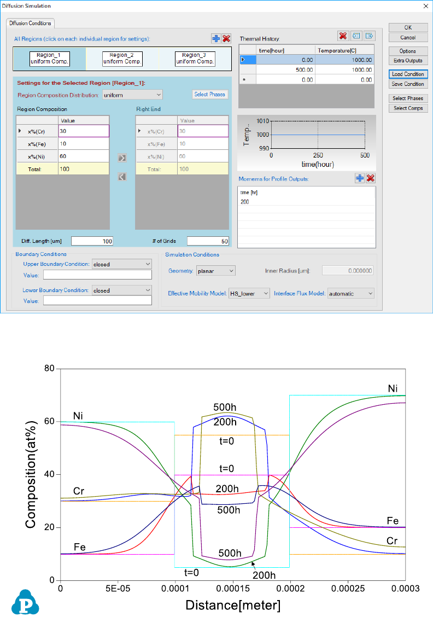
Task: Click Upper Boundary Value field
Action: [97, 275]
